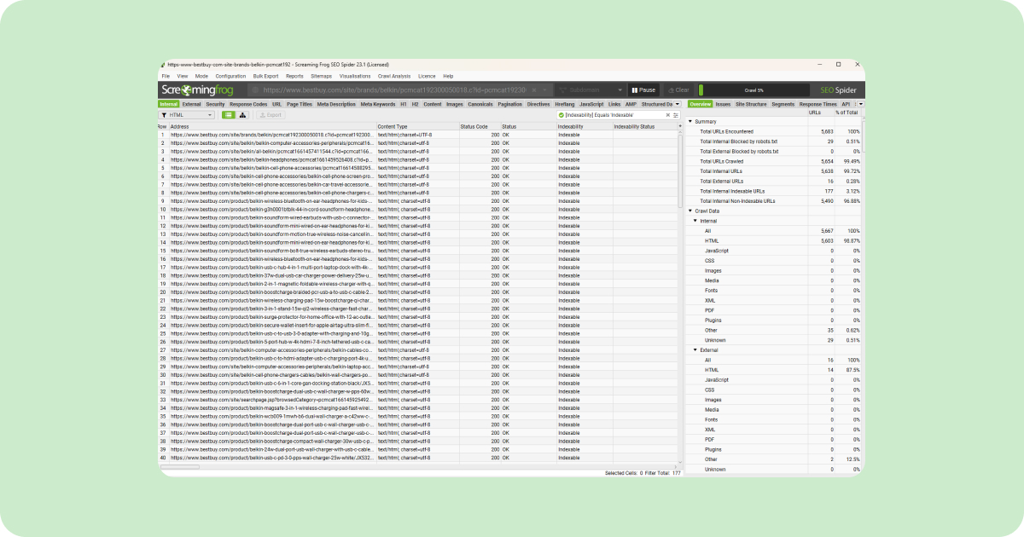This screenshot has width=1024, height=537.
Task: Open the Configuration menu
Action: (229, 75)
